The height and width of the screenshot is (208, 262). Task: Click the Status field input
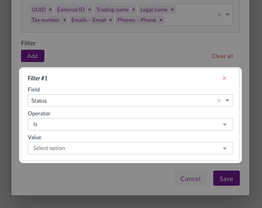click(119, 101)
